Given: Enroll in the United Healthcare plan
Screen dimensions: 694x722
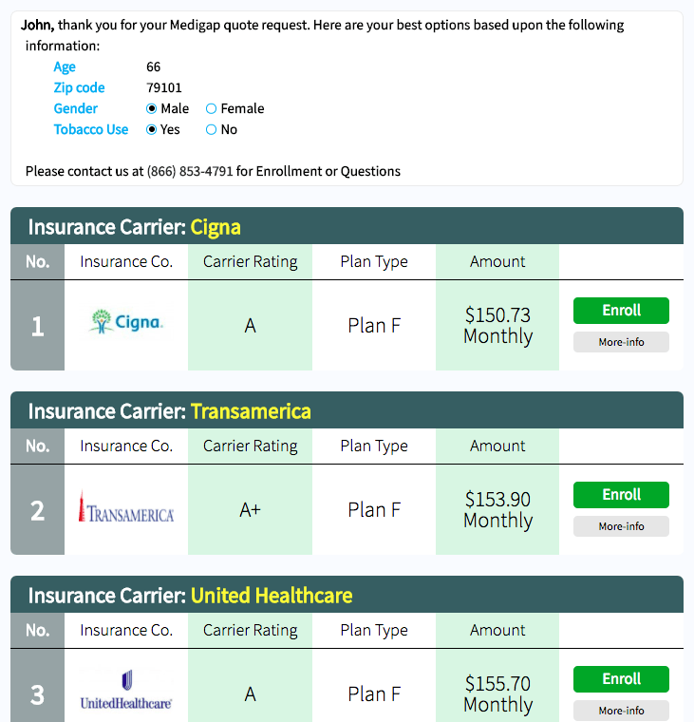Looking at the screenshot, I should [x=621, y=678].
